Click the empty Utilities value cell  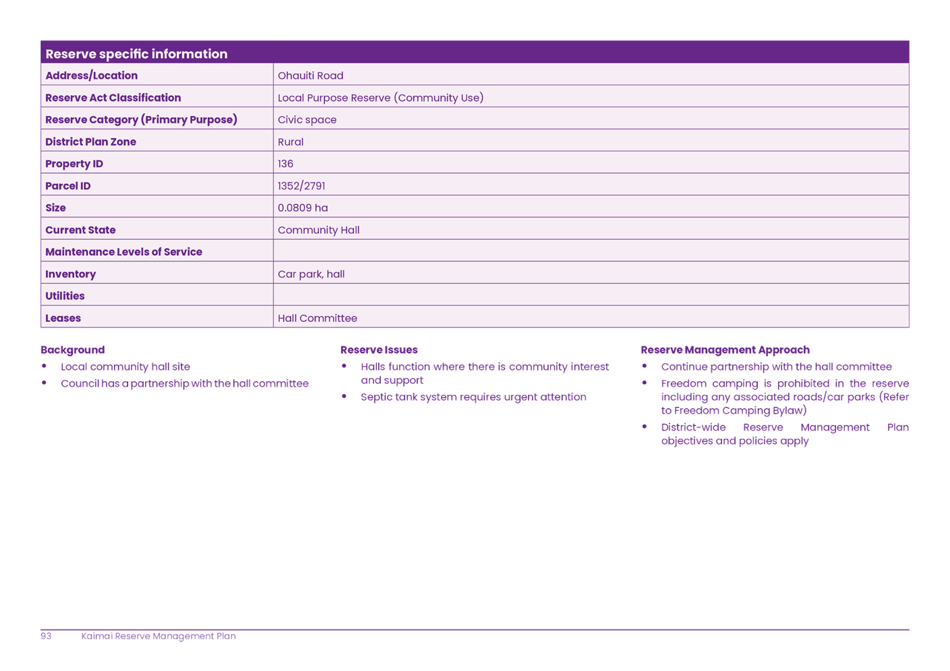pyautogui.click(x=591, y=295)
